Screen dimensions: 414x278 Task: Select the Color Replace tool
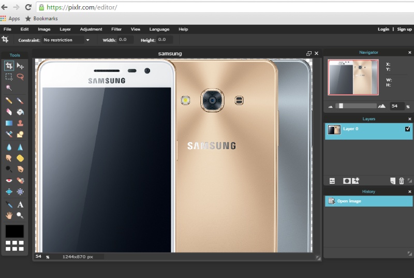click(9, 134)
